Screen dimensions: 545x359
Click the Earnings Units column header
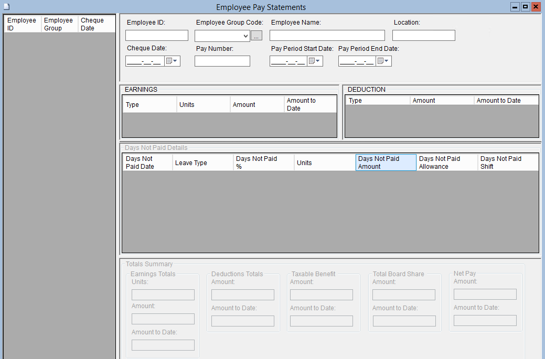[x=203, y=104]
